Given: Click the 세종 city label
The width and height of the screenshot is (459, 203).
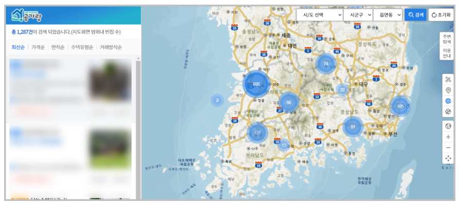Looking at the screenshot, I should [286, 35].
